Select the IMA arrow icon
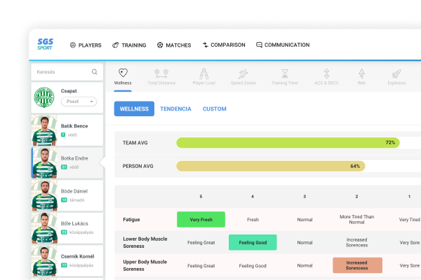The width and height of the screenshot is (421, 280). [x=361, y=73]
